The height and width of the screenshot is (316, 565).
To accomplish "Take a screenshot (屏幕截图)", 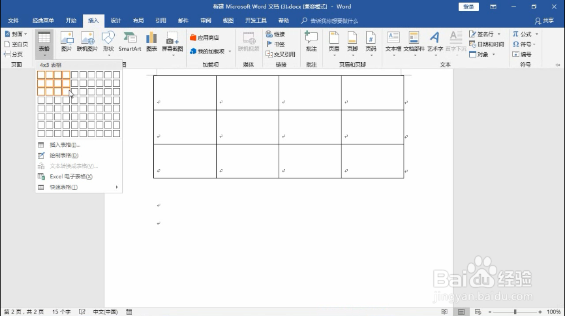I will 172,43.
